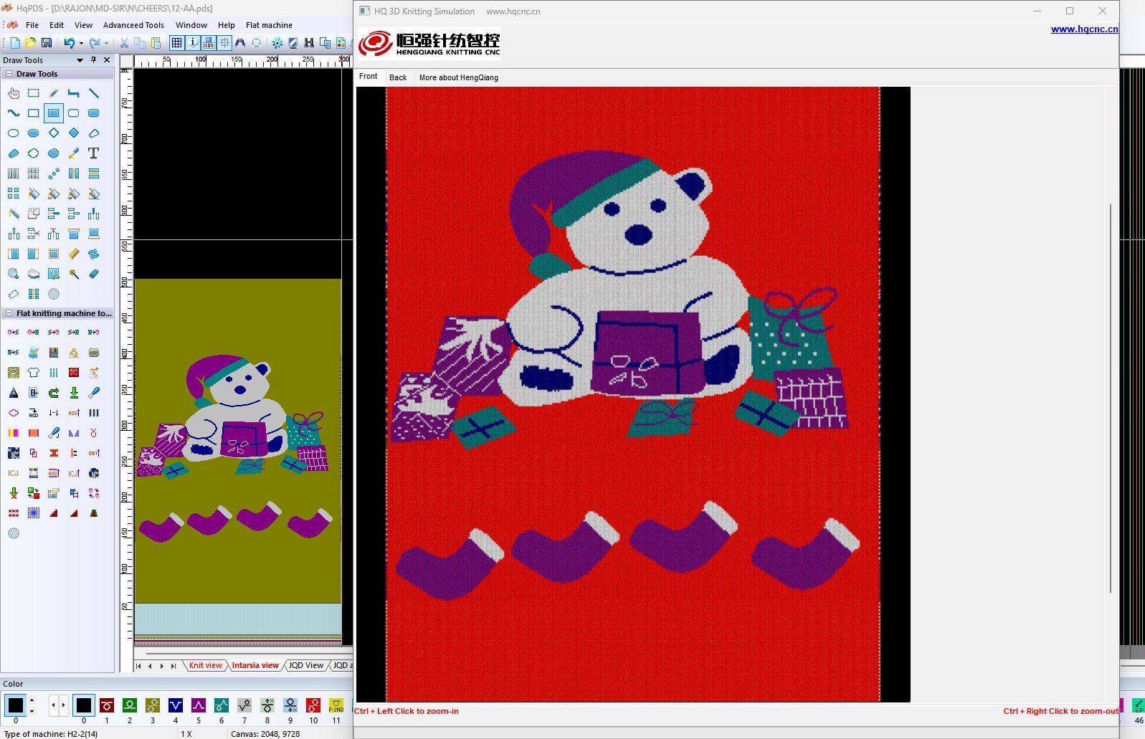1145x739 pixels.
Task: Pick the eyedropper color picker tool
Action: [x=74, y=153]
